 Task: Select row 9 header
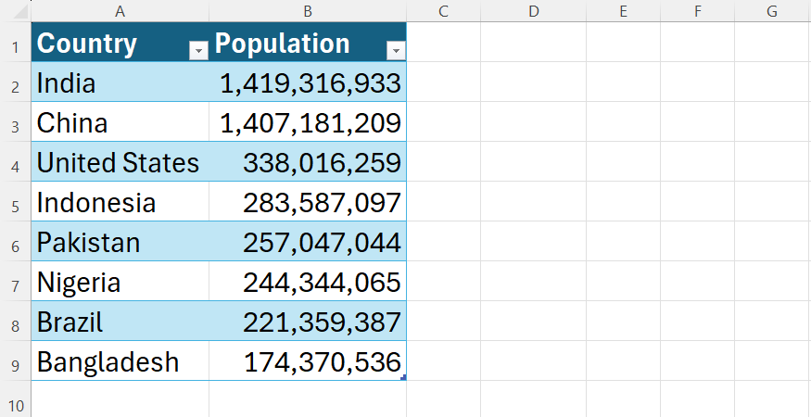click(16, 360)
